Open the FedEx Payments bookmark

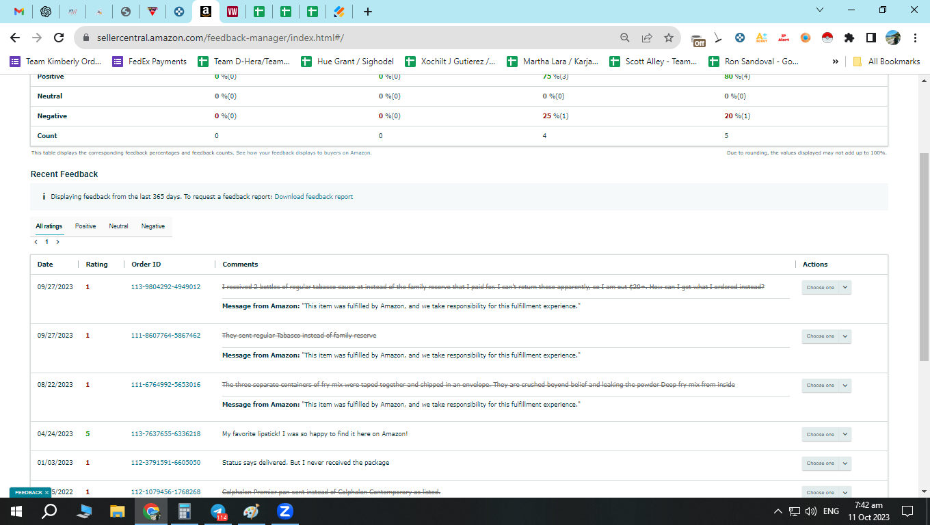point(150,62)
